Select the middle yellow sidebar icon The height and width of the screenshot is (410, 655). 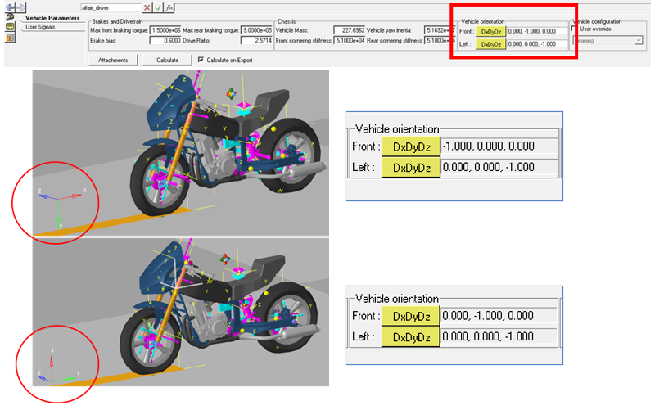coord(10,27)
